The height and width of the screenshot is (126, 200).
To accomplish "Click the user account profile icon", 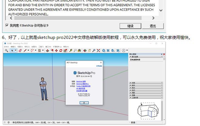I will (123, 51).
